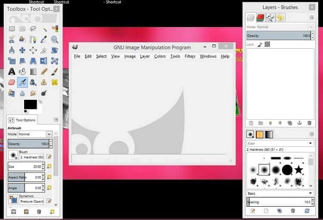Open the File menu
Viewport: 323px width, 220px height.
[x=77, y=56]
